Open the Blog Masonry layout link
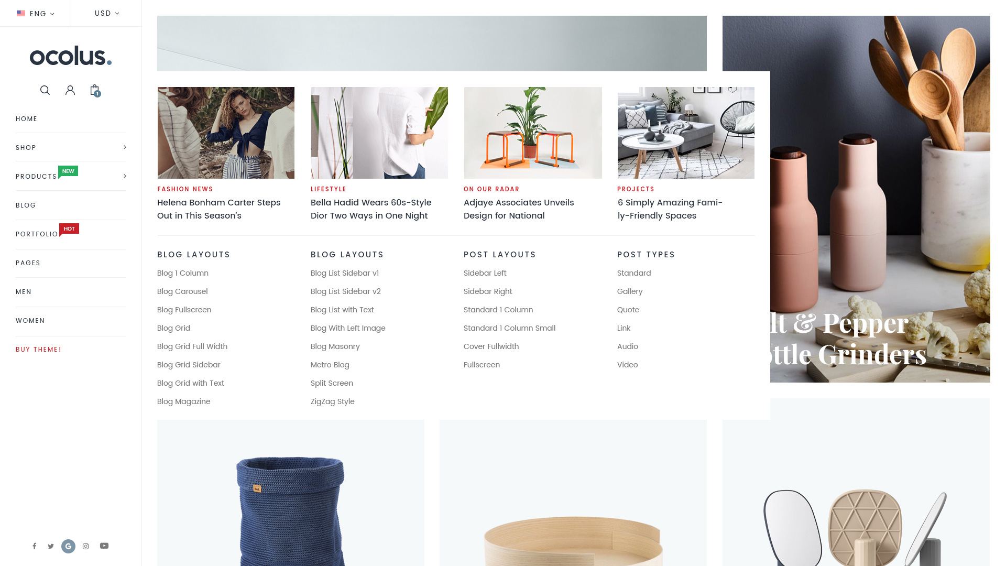The width and height of the screenshot is (1006, 566). pos(335,346)
